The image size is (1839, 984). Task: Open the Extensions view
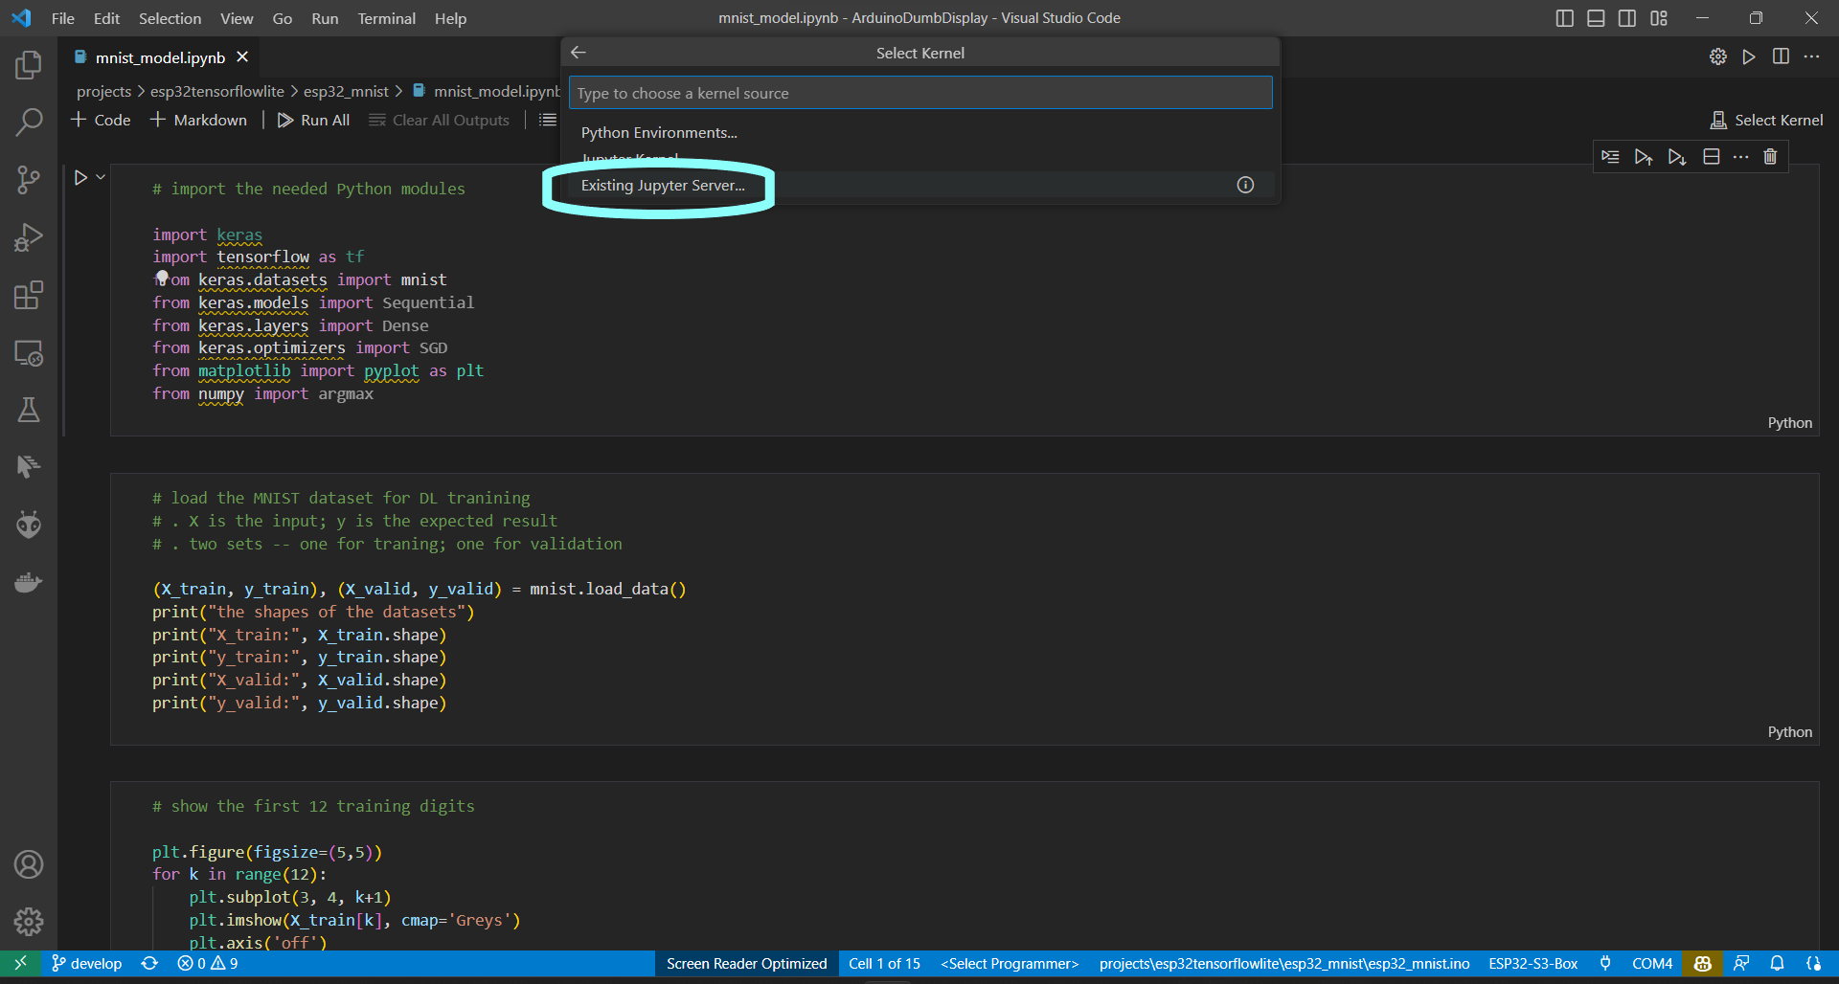point(29,295)
